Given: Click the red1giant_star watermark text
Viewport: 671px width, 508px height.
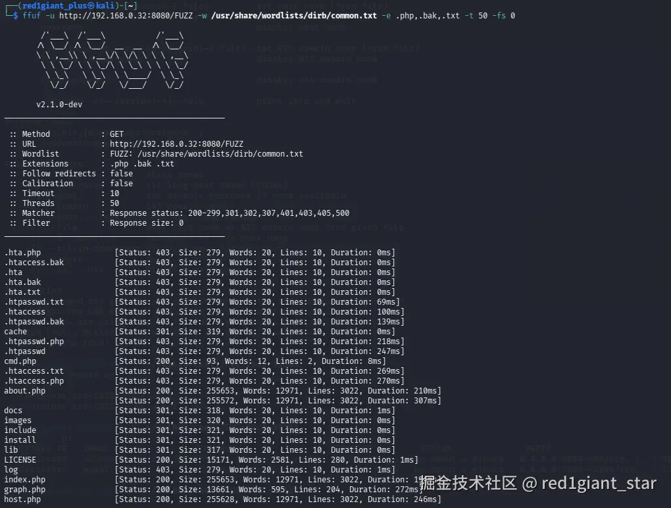Looking at the screenshot, I should pos(599,482).
